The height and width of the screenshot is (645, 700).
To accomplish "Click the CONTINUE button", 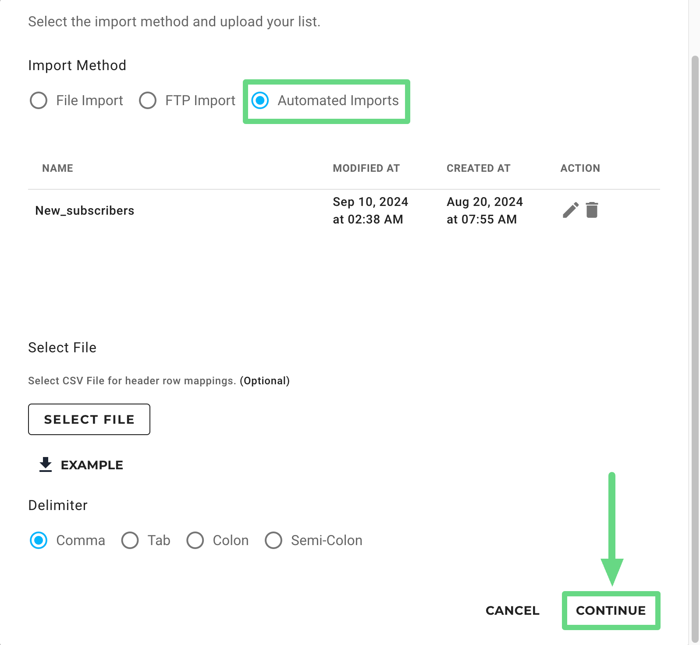I will (x=611, y=610).
